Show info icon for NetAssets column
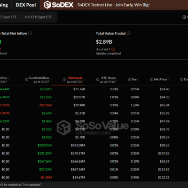Image resolution: width=188 pixels, height=188 pixels. (64, 79)
